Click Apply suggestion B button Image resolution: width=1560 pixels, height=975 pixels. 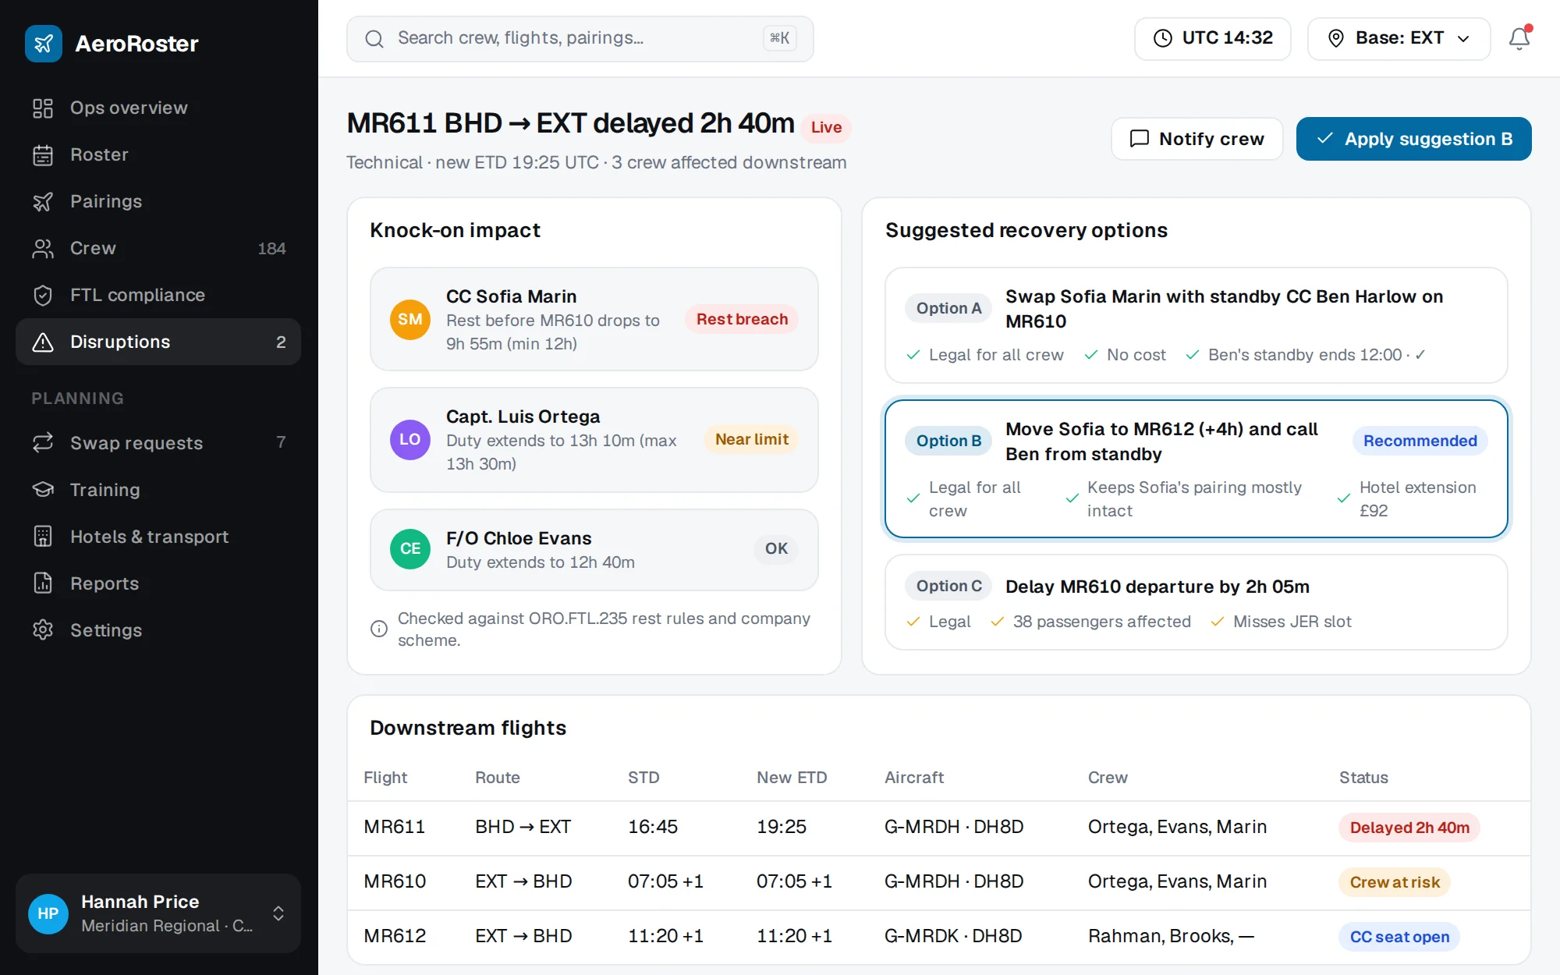[1413, 139]
